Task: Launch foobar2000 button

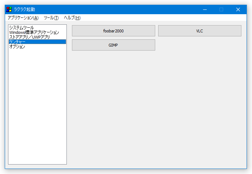Action: point(114,31)
